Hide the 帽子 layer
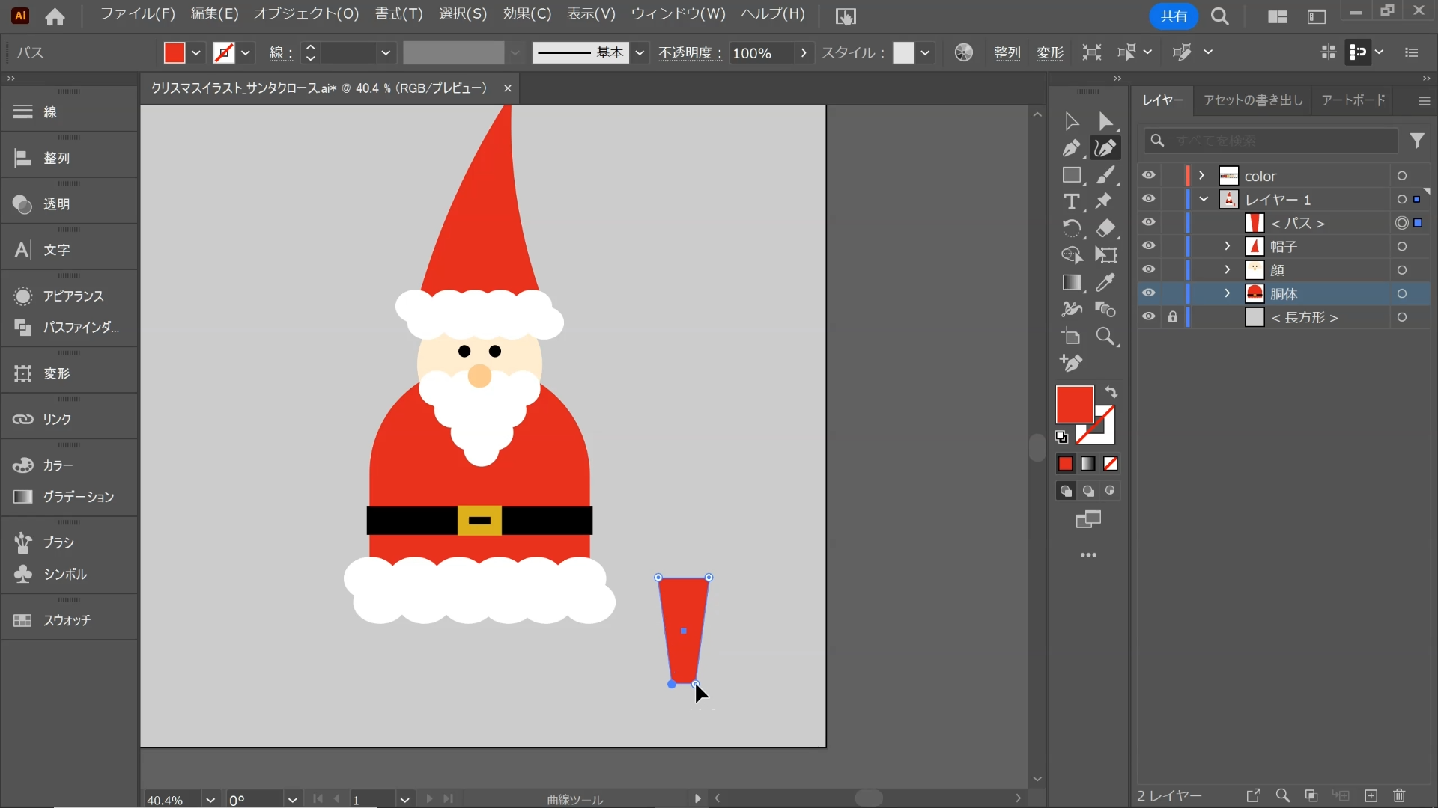 (x=1148, y=246)
